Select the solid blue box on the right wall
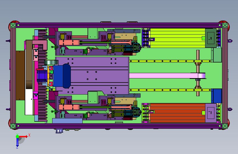238x154 pixels. [217, 96]
